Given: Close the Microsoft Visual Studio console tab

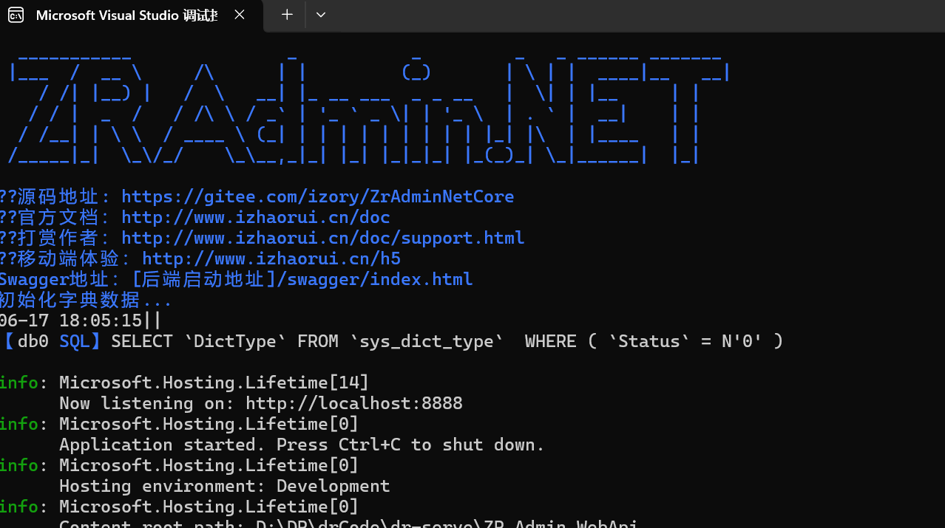Looking at the screenshot, I should coord(240,15).
